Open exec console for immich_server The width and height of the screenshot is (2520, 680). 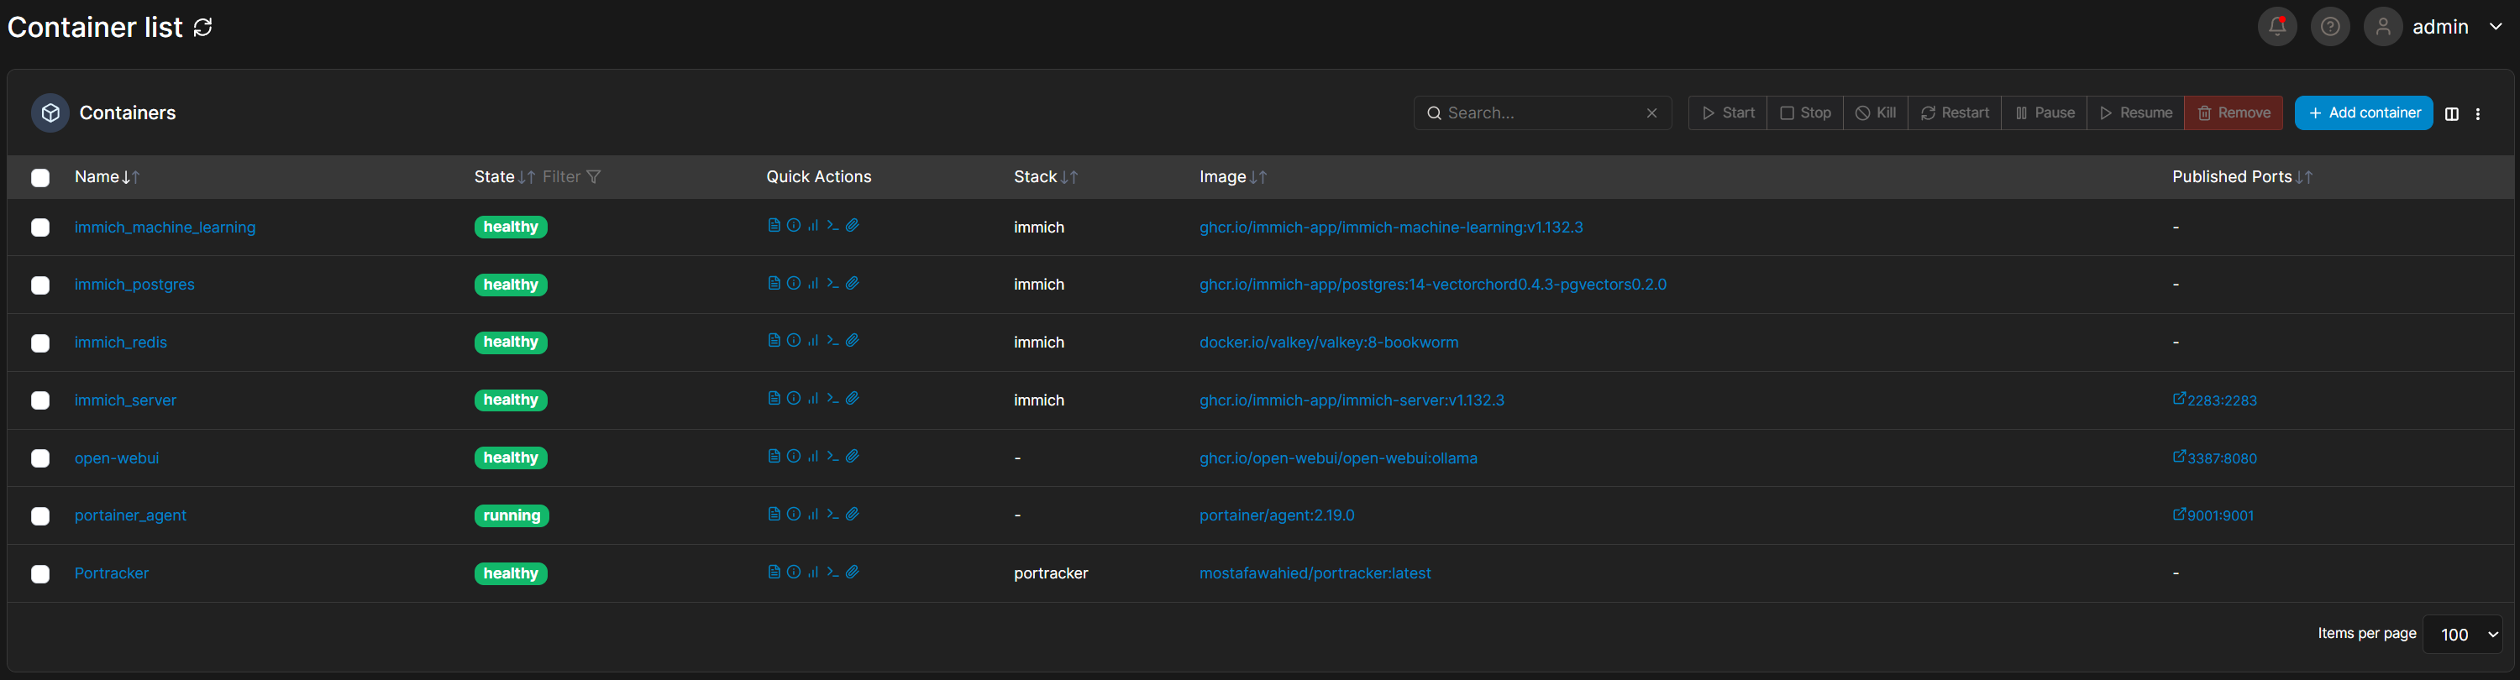(x=832, y=399)
